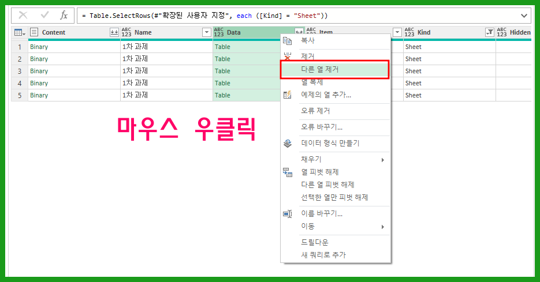Click Binary link in row 5

coord(39,95)
